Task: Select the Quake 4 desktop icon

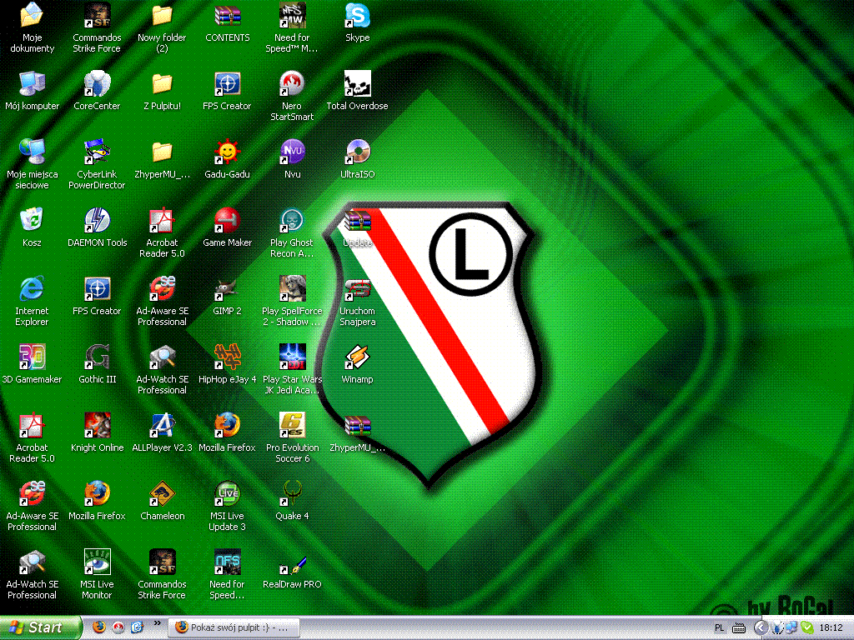Action: (292, 495)
